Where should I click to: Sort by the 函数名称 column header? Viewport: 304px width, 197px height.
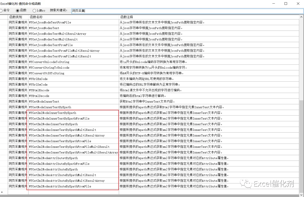pos(73,17)
